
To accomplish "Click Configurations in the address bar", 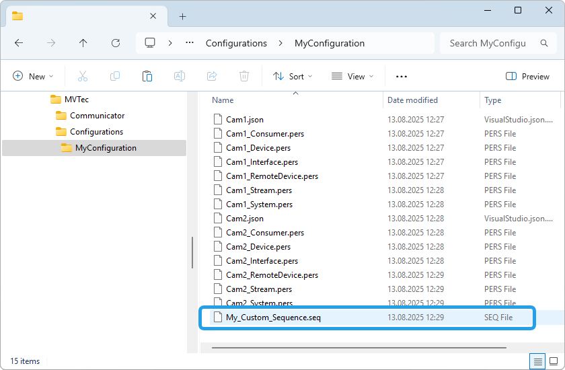I will point(236,43).
